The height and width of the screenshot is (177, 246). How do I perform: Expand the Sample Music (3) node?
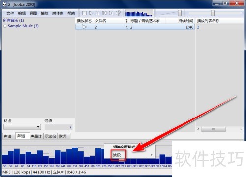click(5, 26)
